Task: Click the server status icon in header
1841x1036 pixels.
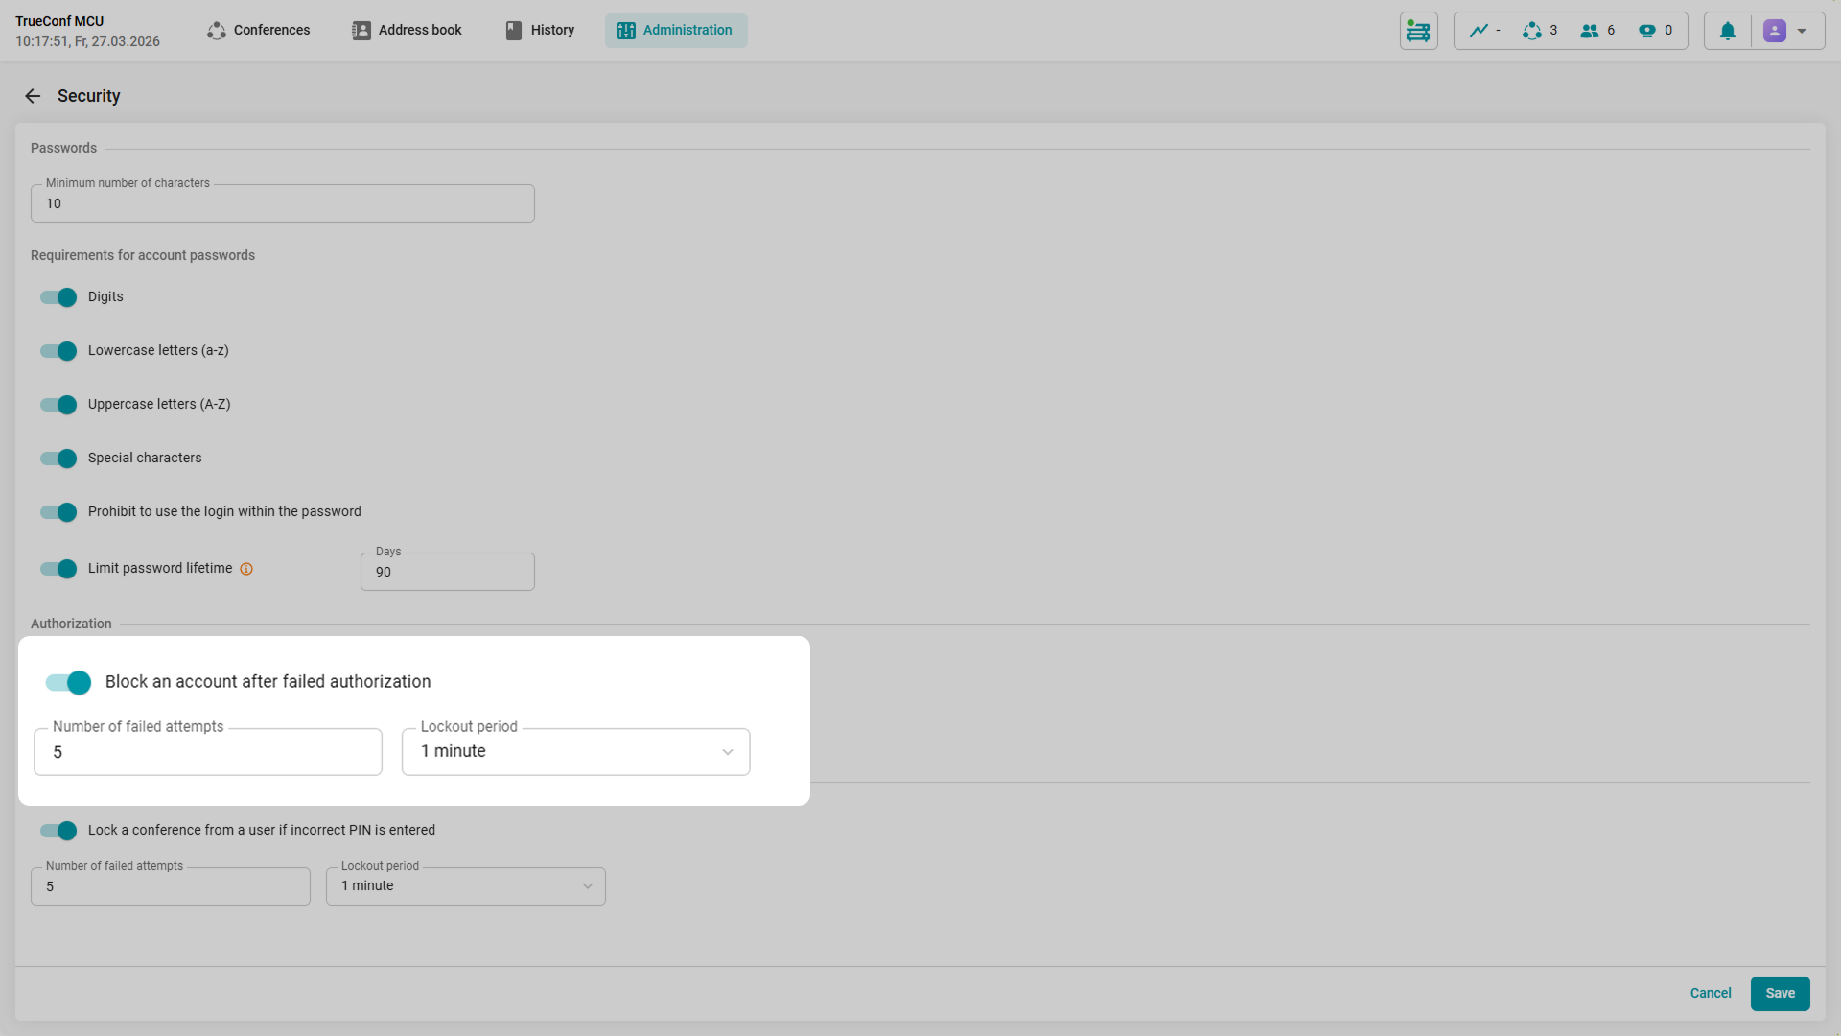Action: pyautogui.click(x=1418, y=31)
